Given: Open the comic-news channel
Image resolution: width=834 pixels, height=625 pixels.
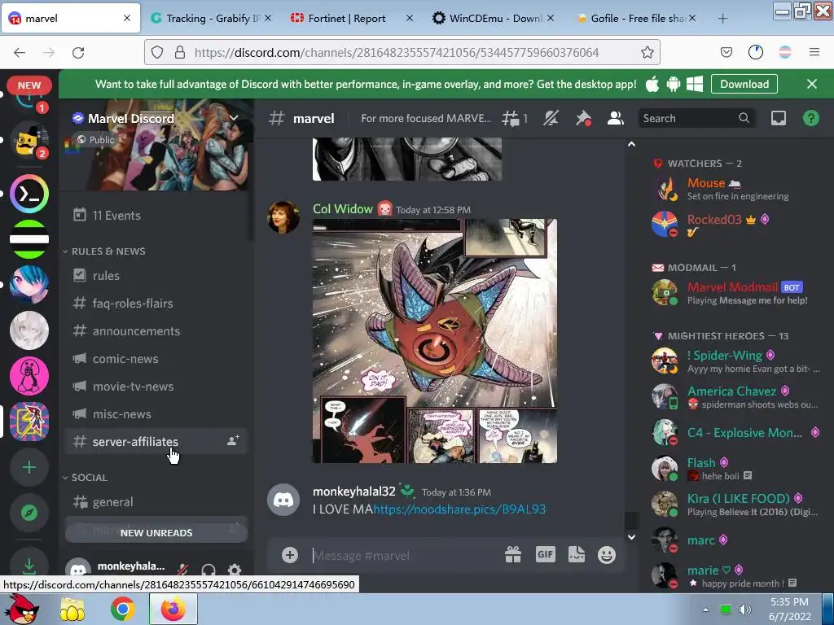Looking at the screenshot, I should pyautogui.click(x=156, y=359).
